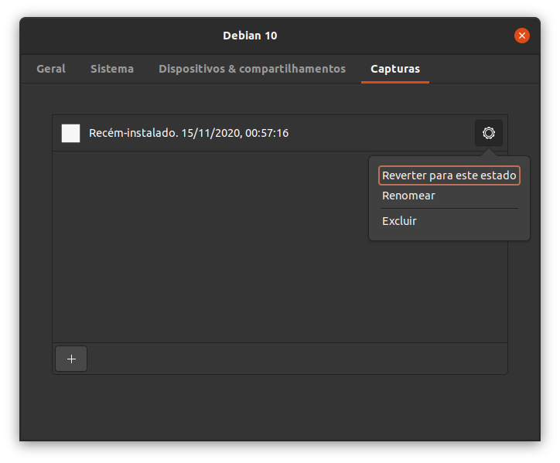This screenshot has height=463, width=560.
Task: Select "Reverter para este estado" menu option
Action: (449, 175)
